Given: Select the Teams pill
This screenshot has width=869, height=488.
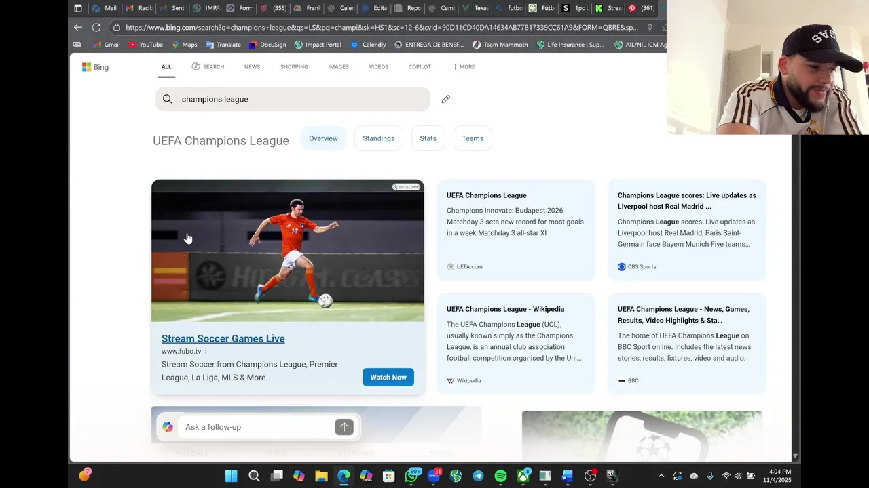Looking at the screenshot, I should (x=473, y=138).
